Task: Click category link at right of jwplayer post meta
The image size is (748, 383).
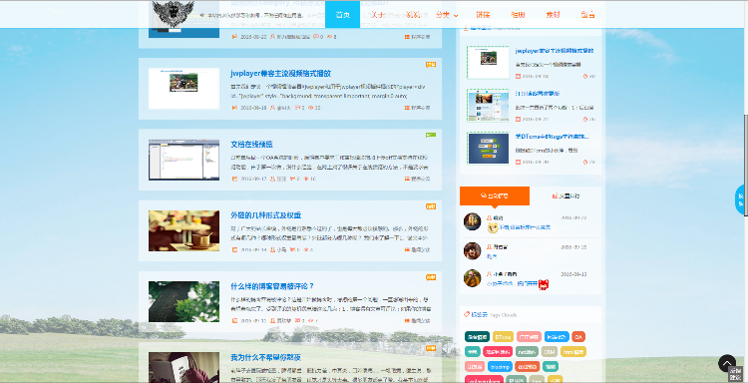Action: point(418,108)
